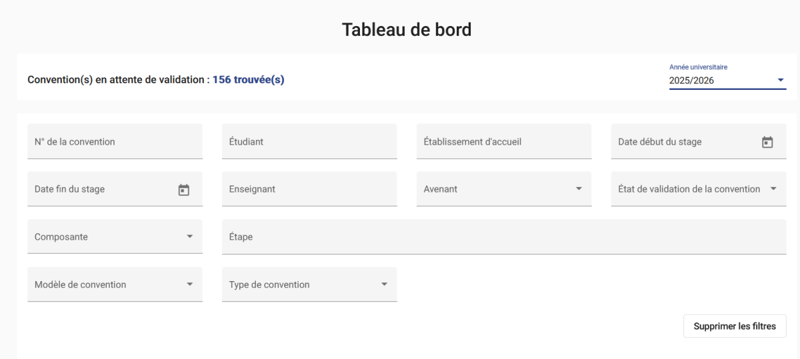Open the calendar for Date fin du stage
800x359 pixels.
point(183,190)
